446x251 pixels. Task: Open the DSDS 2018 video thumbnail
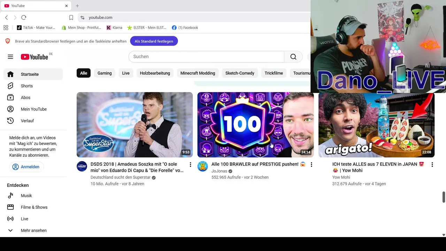coord(134,125)
